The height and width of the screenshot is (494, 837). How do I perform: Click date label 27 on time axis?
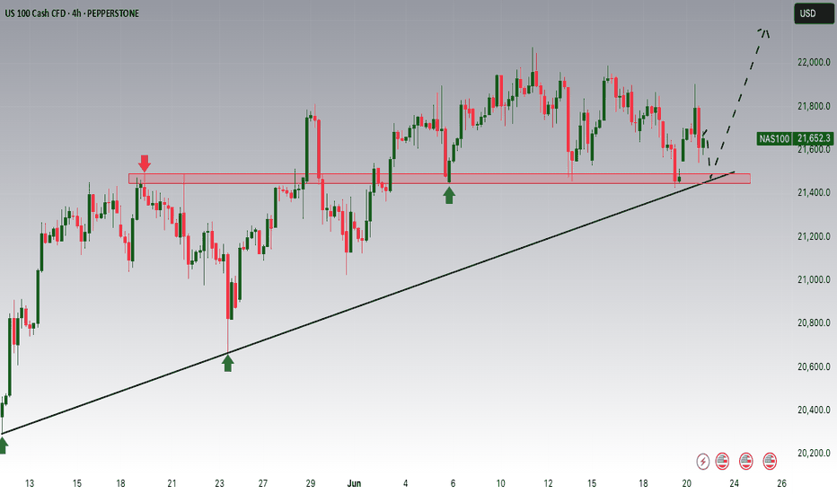262,483
